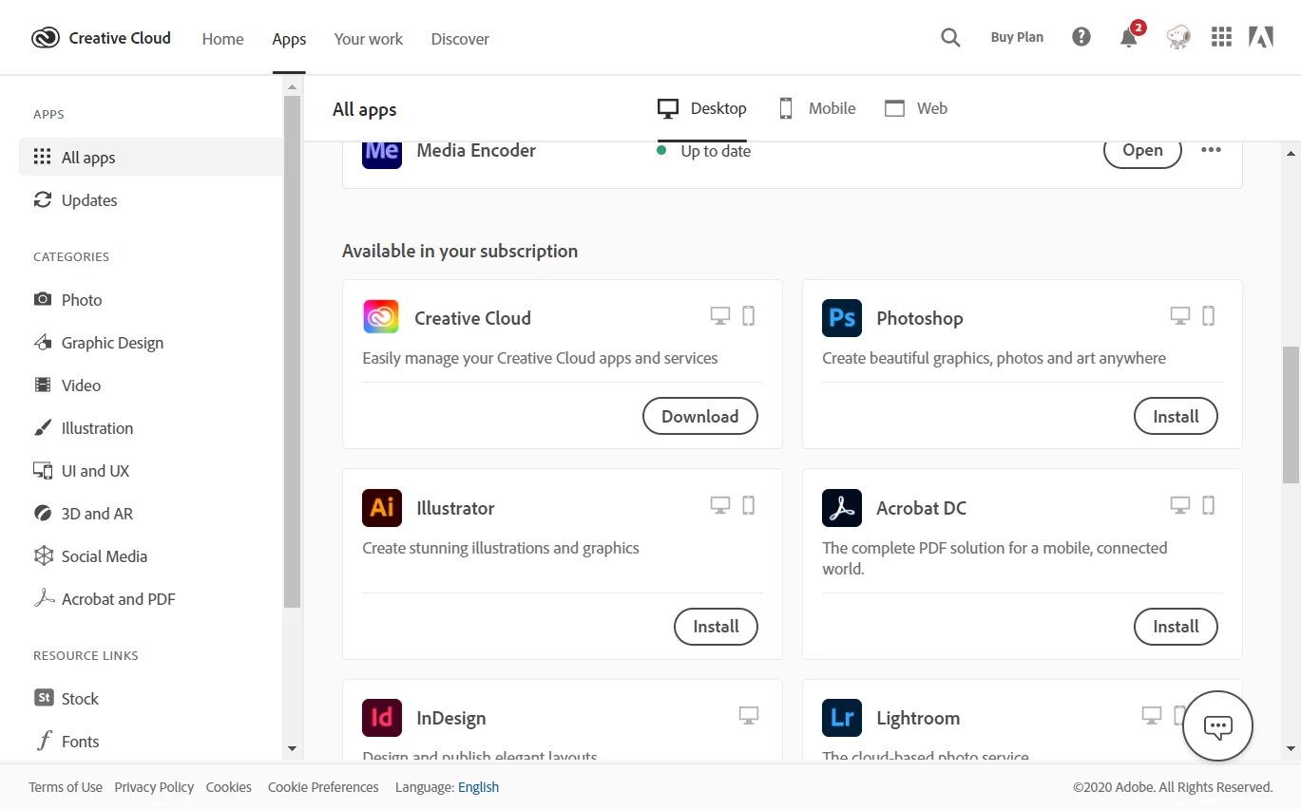This screenshot has width=1301, height=809.
Task: Open search with the magnifier icon
Action: [x=950, y=38]
